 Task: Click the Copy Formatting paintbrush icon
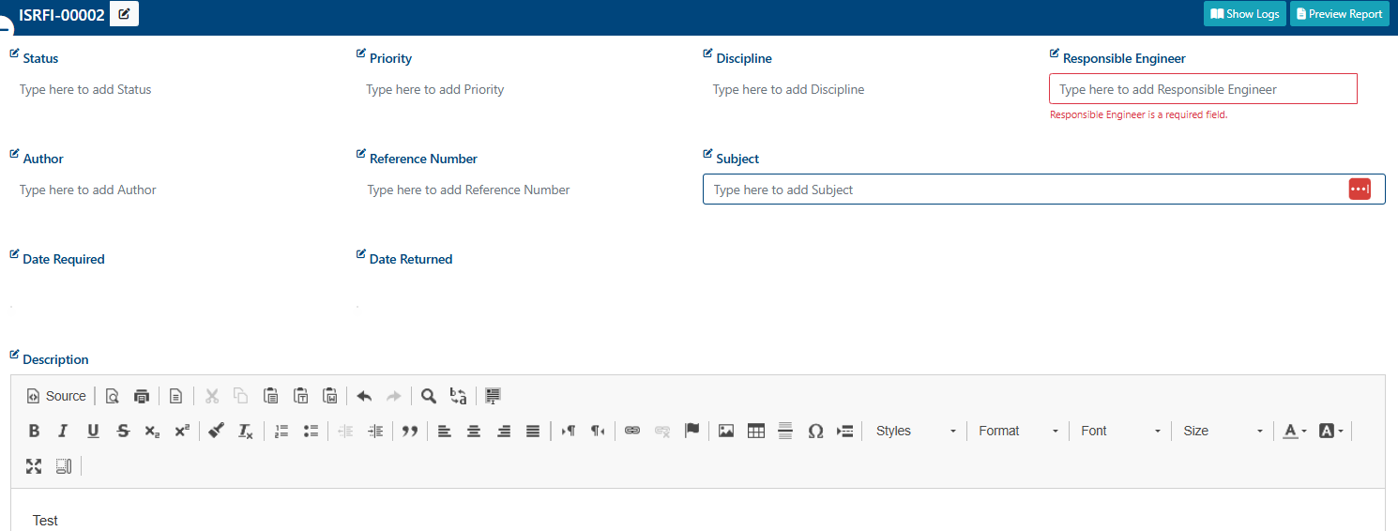coord(216,431)
